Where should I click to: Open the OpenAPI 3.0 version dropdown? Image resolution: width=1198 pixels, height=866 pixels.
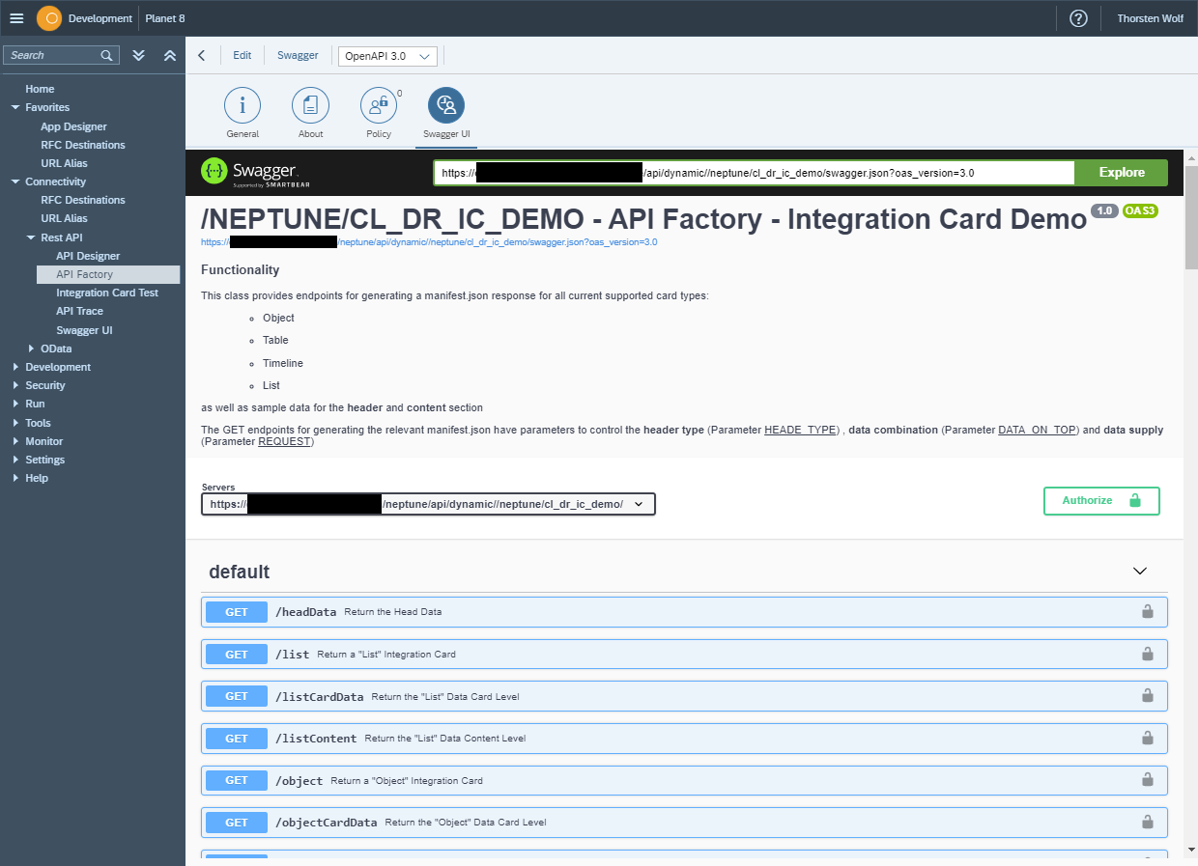point(387,57)
